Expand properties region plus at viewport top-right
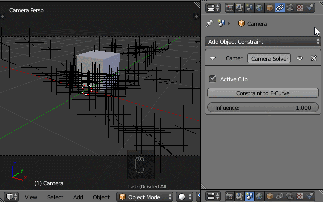The width and height of the screenshot is (323, 202). coord(196,16)
